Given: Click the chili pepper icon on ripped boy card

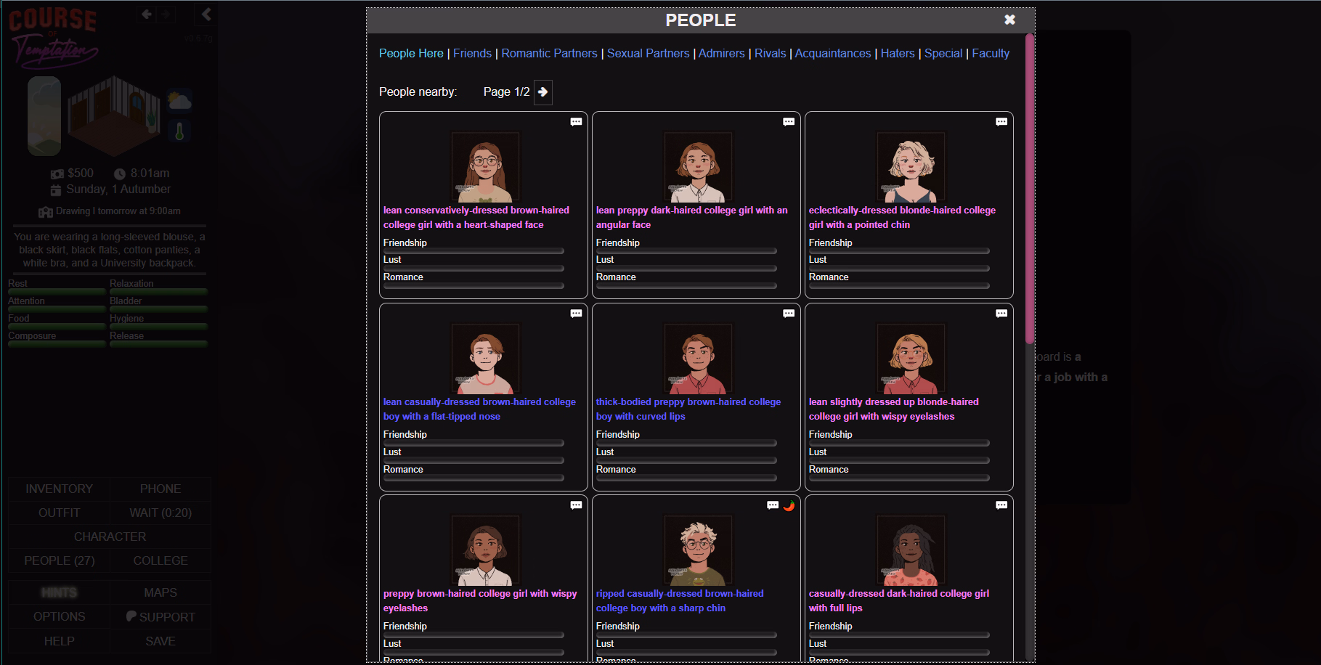Looking at the screenshot, I should point(789,505).
